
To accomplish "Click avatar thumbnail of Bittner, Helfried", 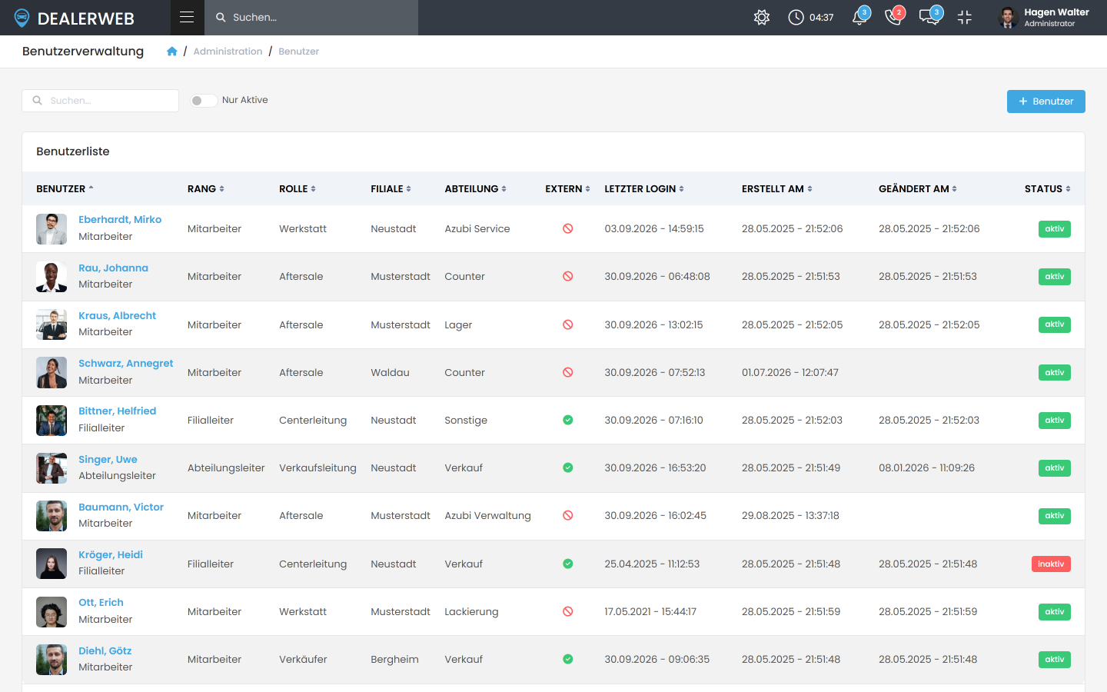I will click(x=52, y=421).
